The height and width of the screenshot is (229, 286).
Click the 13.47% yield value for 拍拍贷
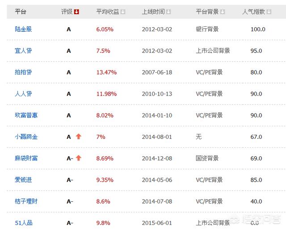106,72
